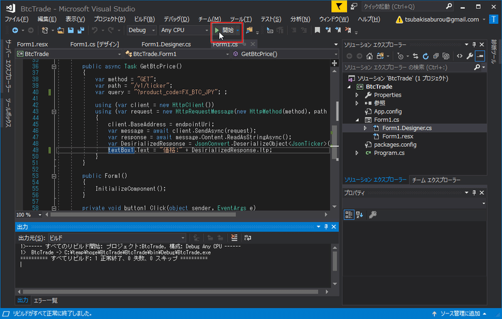Open the Start button's dropdown arrow
The width and height of the screenshot is (502, 319).
pos(238,30)
